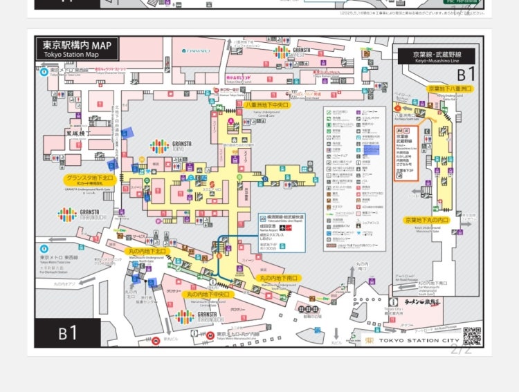
Task: Click the GRANSTA MARUNOUCHI logo below グランスタ地下北口
Action: point(67,215)
